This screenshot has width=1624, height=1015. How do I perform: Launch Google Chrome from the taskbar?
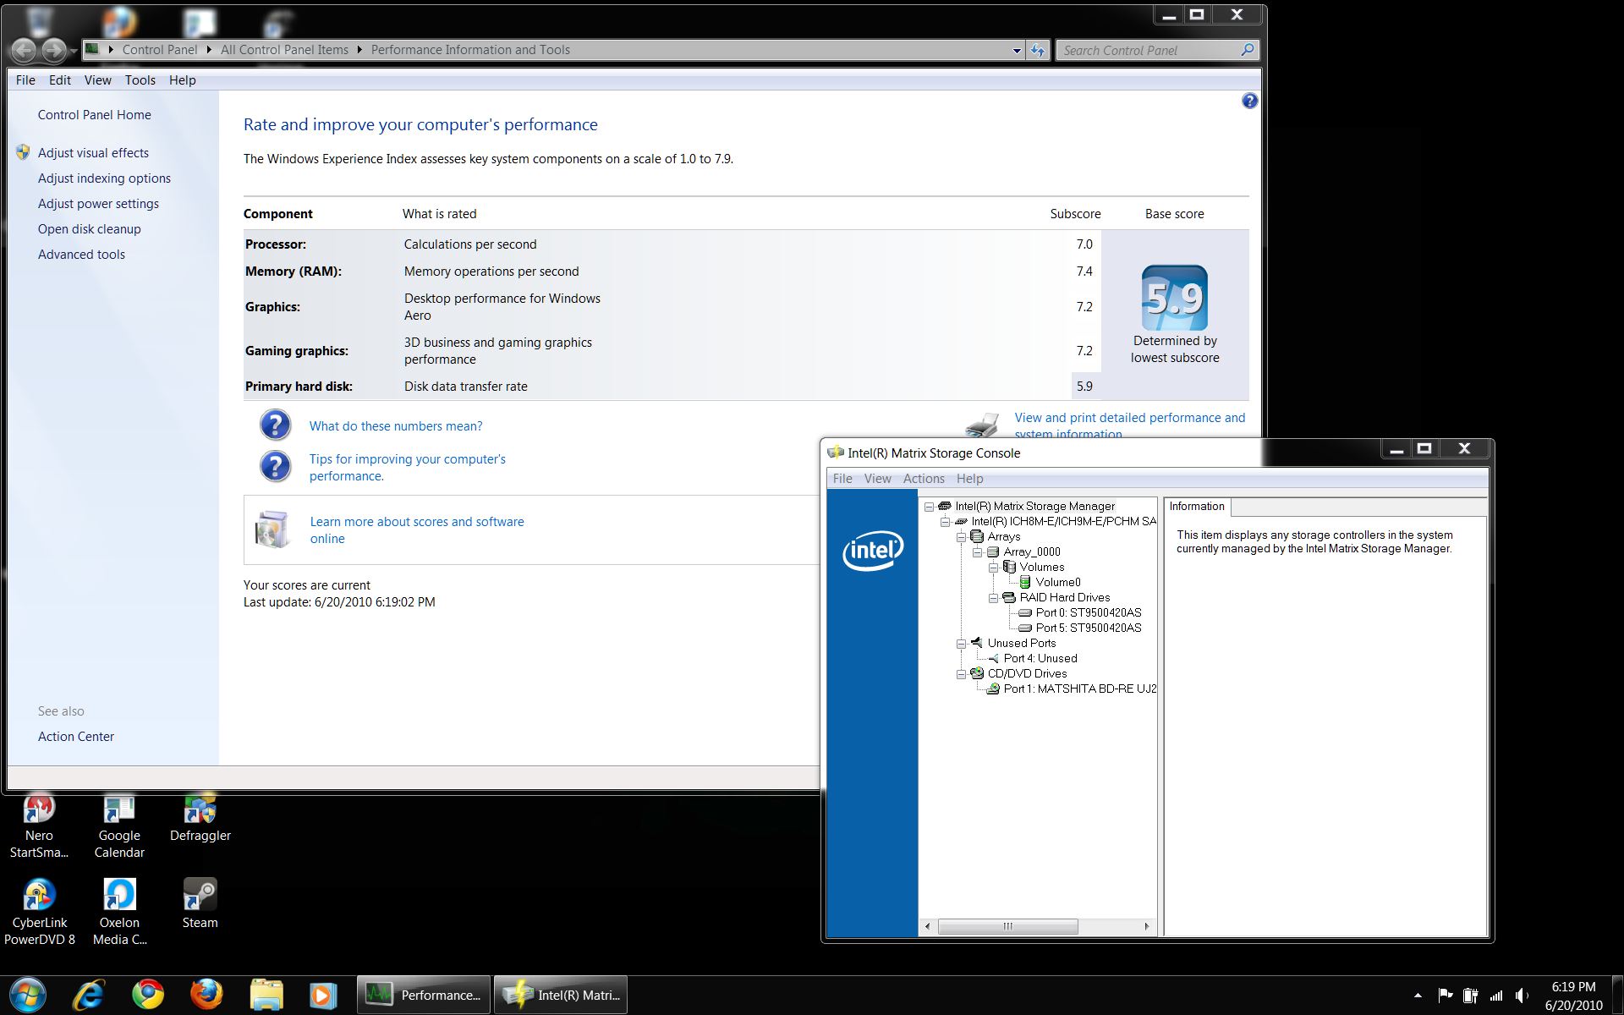coord(148,995)
